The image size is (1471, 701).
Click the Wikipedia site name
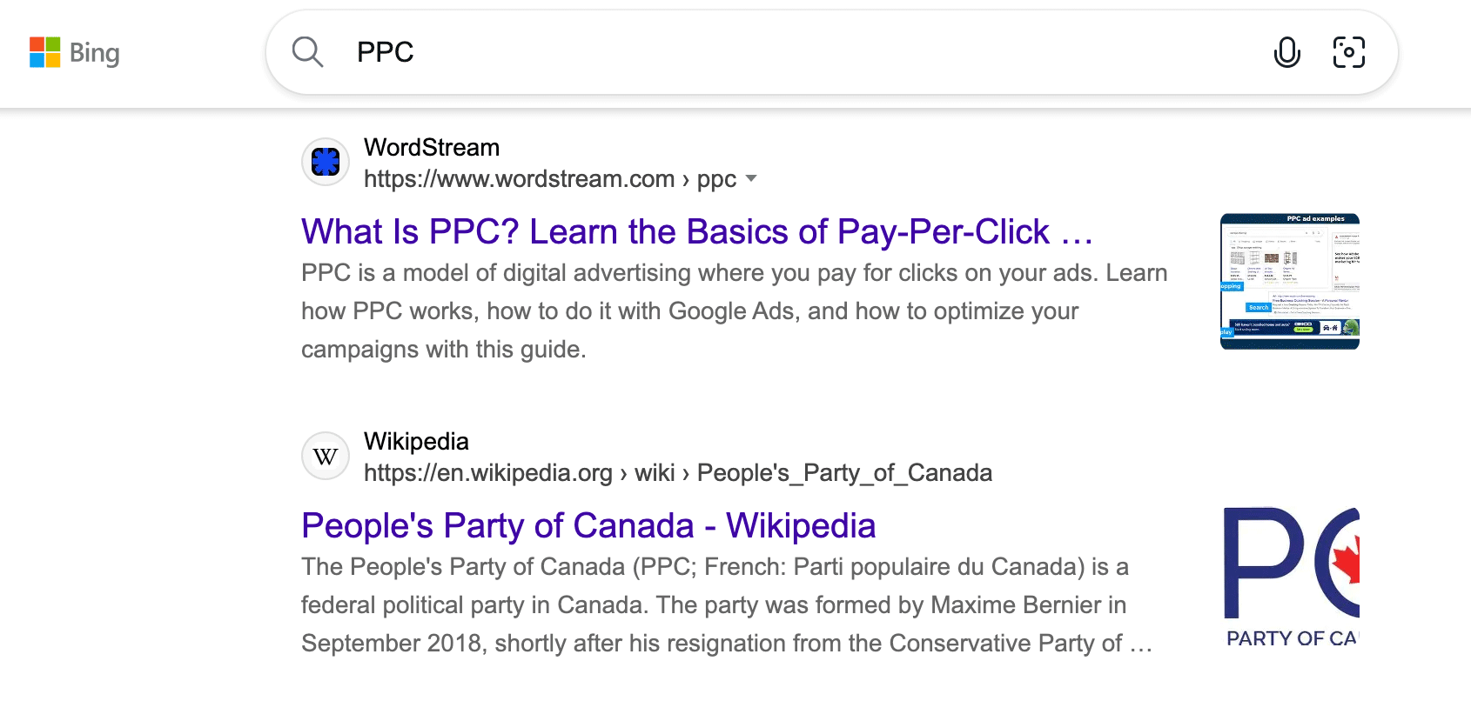pyautogui.click(x=416, y=442)
